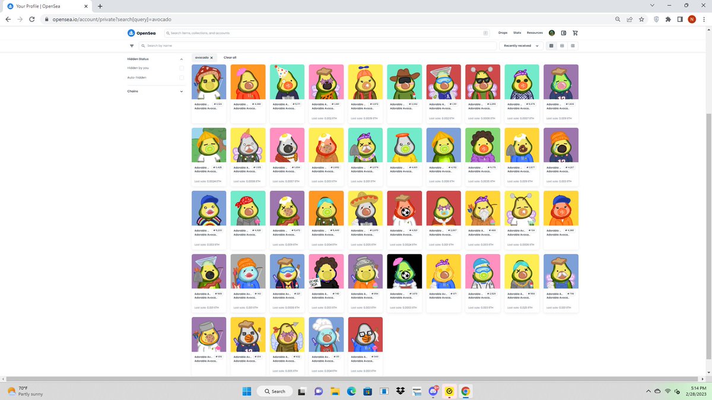
Task: Open a new browser tab
Action: pyautogui.click(x=100, y=6)
